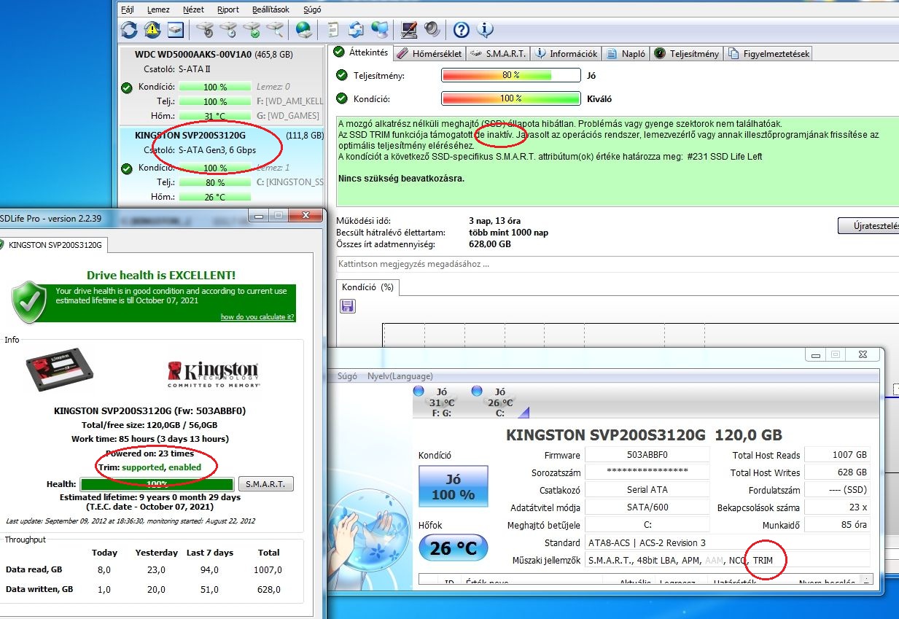Click the 'how do you calculate it?' link

(x=257, y=317)
